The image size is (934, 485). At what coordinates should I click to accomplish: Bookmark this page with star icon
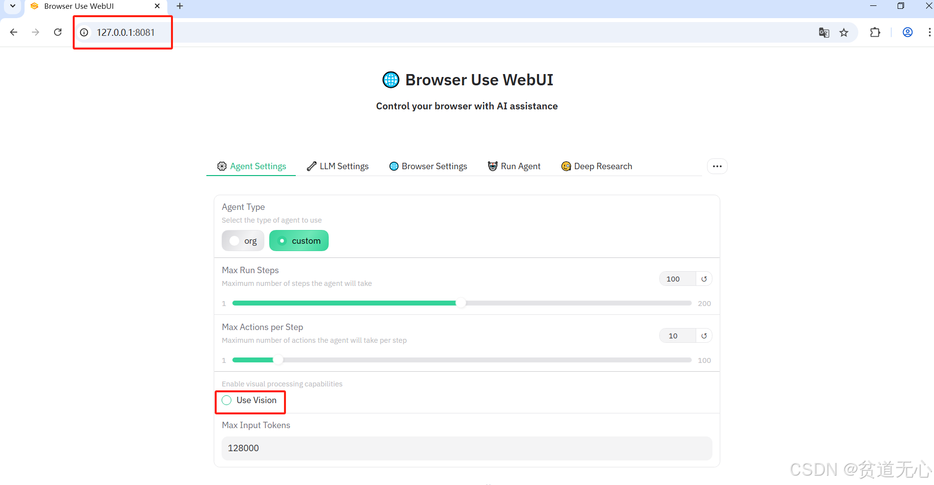click(844, 32)
